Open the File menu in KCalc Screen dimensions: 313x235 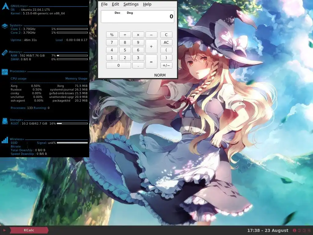pos(104,4)
